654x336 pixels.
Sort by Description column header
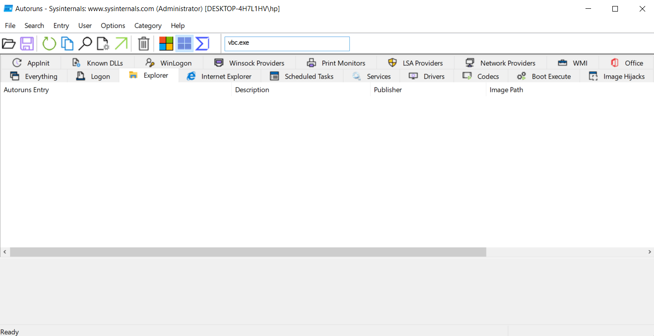[301, 90]
